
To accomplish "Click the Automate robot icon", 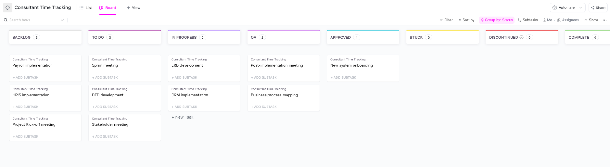I will pyautogui.click(x=555, y=8).
